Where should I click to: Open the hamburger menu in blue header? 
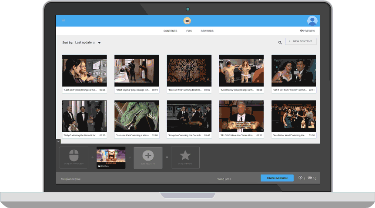point(64,21)
